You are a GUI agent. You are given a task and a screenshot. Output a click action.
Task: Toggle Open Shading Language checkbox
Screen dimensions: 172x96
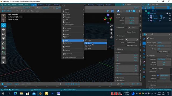158,52
